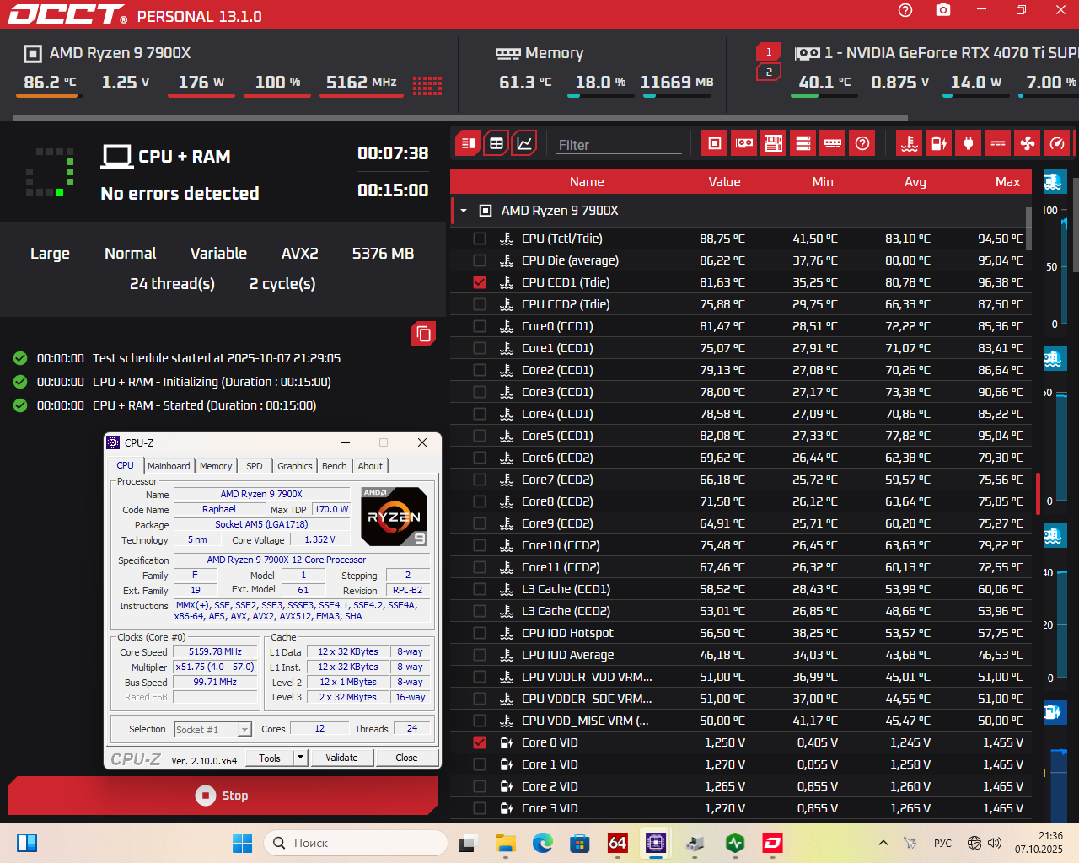The image size is (1079, 863).
Task: Switch to list view layout icon
Action: [468, 143]
